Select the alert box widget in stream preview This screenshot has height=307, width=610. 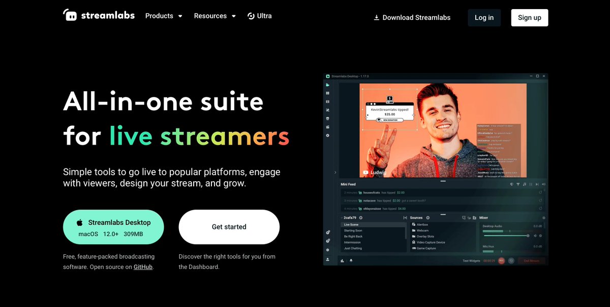coord(389,109)
